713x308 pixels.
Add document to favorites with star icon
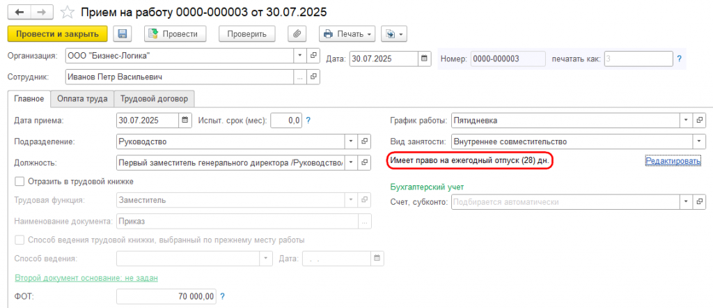68,11
